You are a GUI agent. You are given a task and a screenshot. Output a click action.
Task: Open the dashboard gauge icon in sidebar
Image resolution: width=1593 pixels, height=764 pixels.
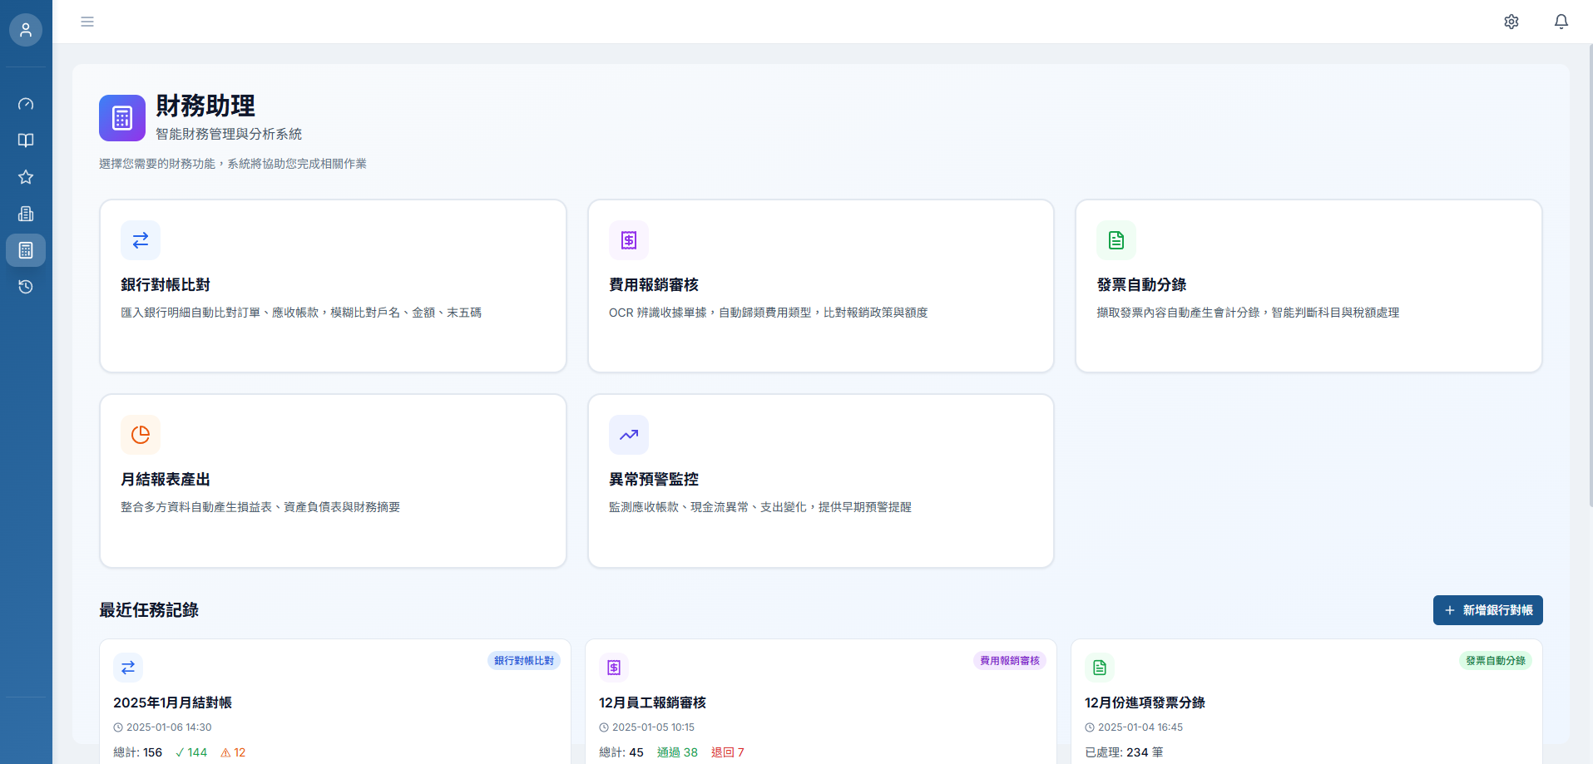click(x=26, y=104)
